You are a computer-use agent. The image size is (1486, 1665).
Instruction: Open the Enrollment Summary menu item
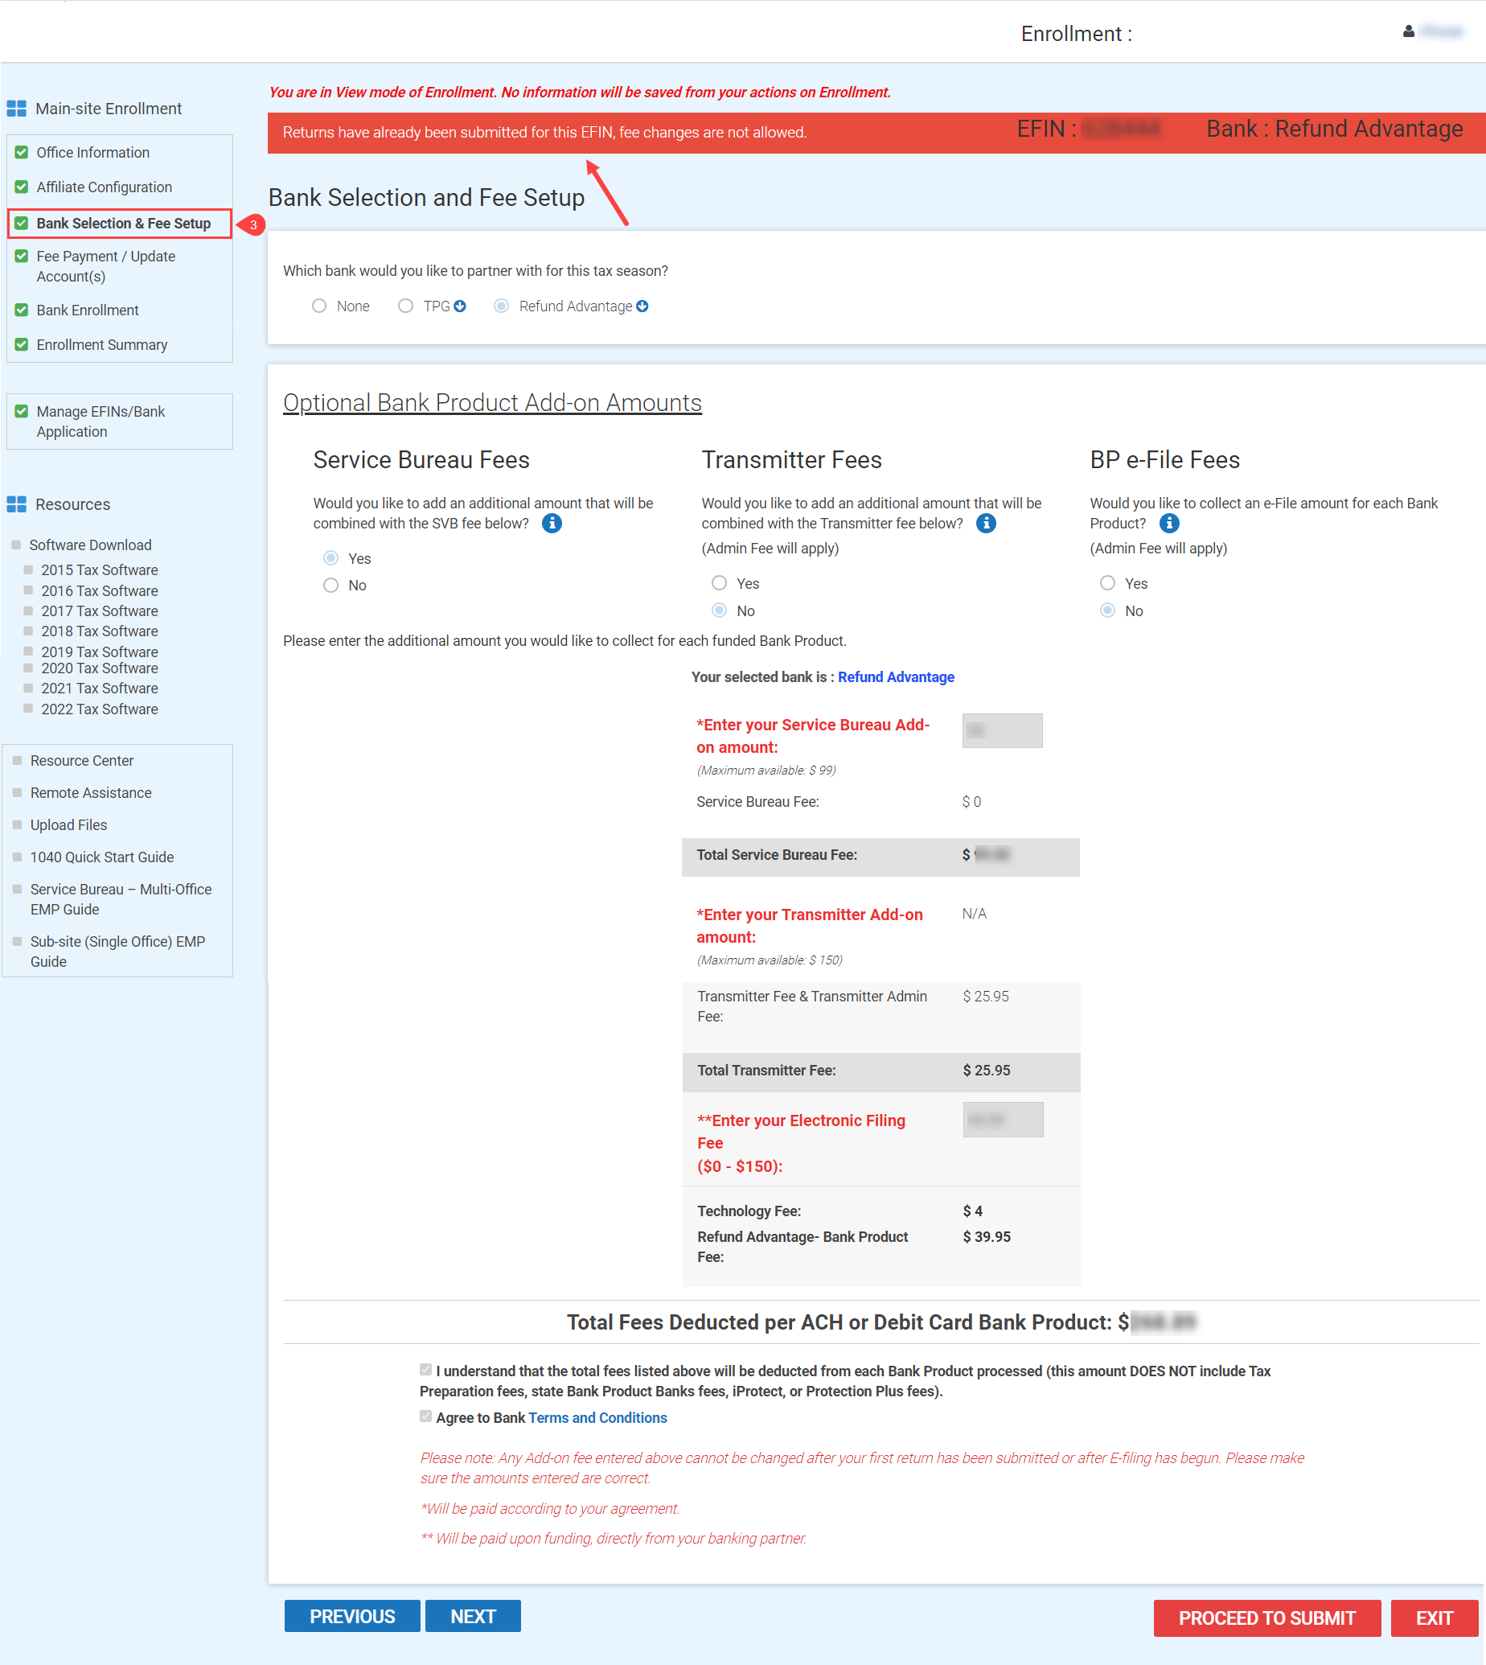[x=101, y=344]
